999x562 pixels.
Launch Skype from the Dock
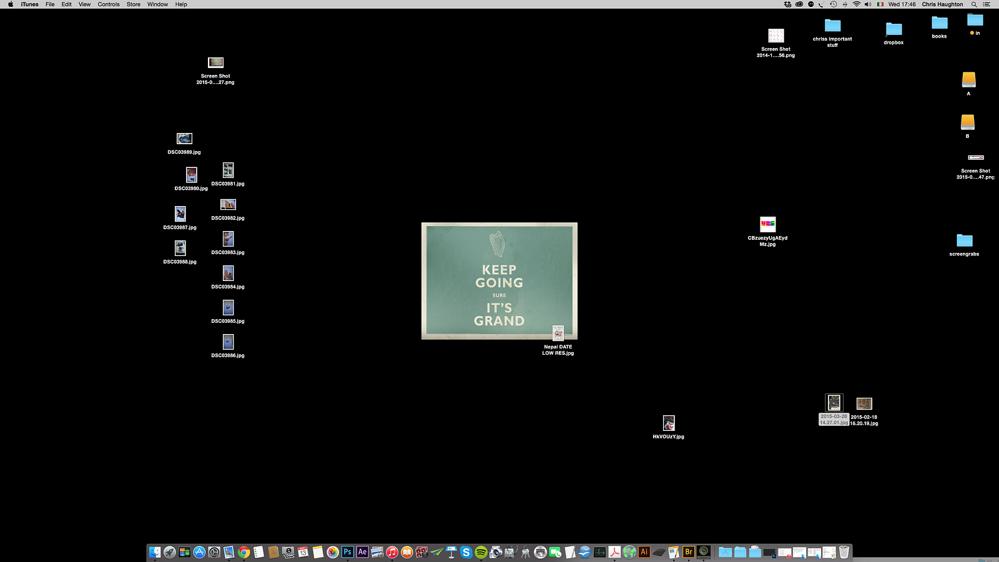466,552
